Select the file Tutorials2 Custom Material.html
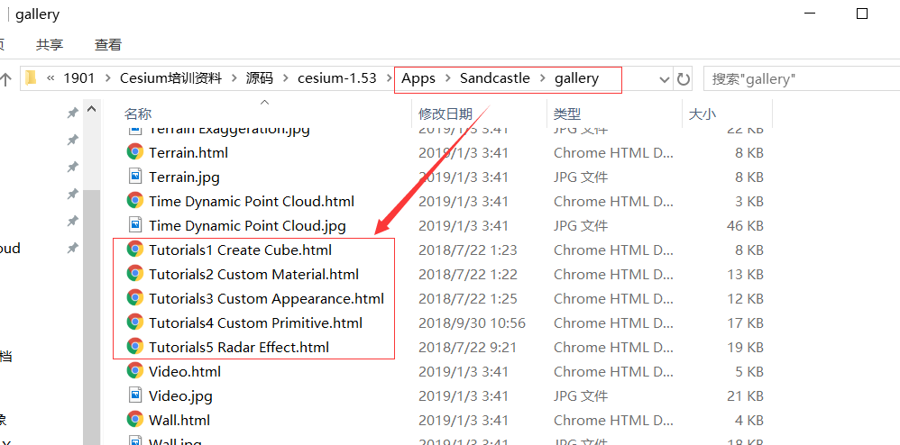Image resolution: width=900 pixels, height=445 pixels. click(253, 274)
